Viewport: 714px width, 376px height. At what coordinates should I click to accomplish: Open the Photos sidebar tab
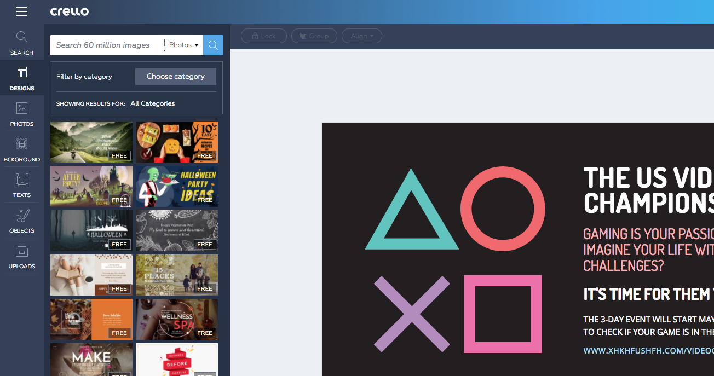coord(22,114)
